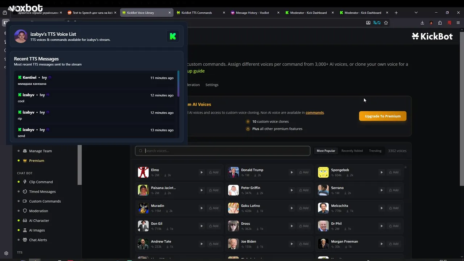Open the list all tabs dropdown arrow
464x261 pixels.
(416, 13)
